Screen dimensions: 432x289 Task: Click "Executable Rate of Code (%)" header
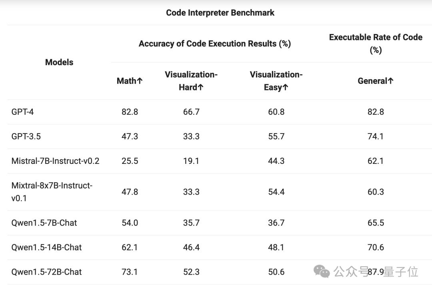376,44
